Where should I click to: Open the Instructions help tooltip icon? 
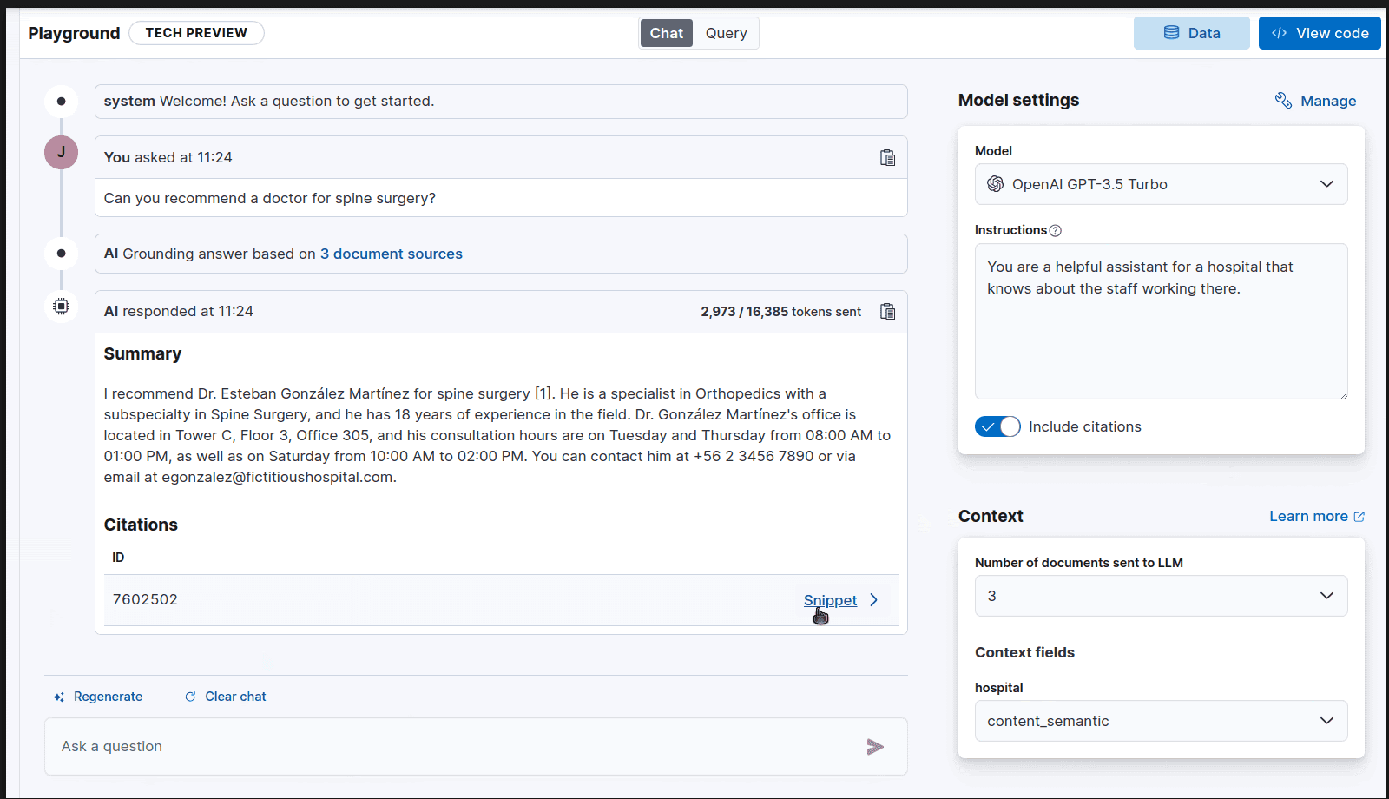tap(1056, 230)
